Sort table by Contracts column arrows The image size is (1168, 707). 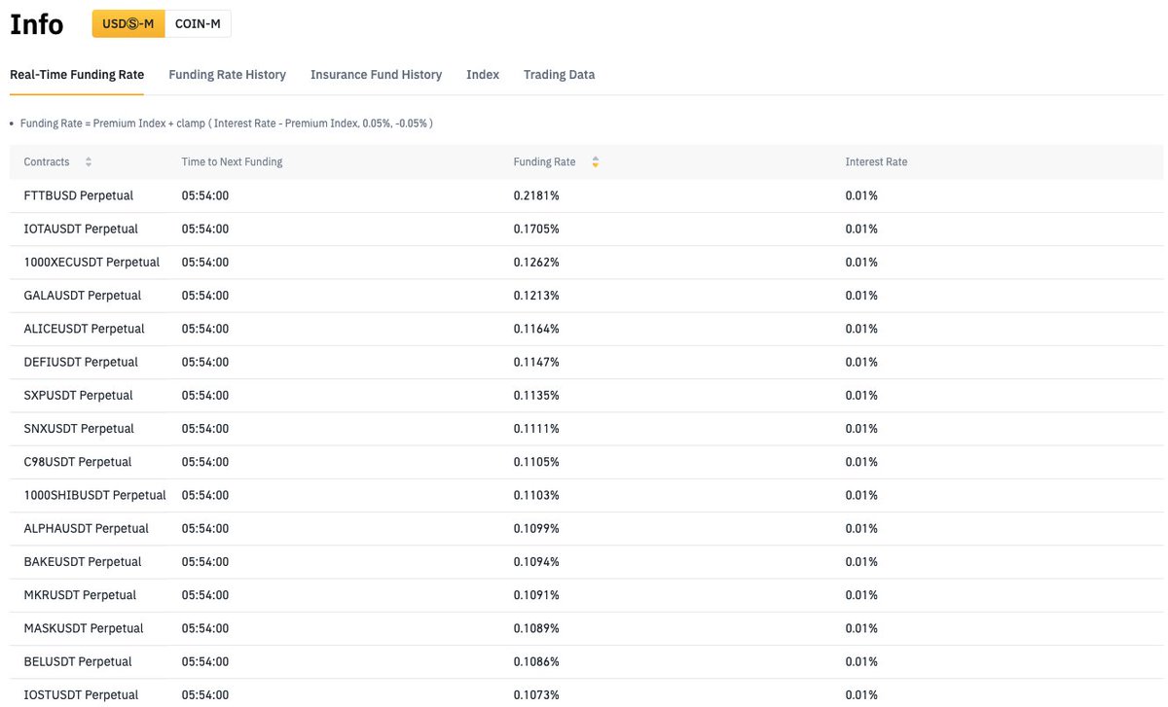click(89, 162)
